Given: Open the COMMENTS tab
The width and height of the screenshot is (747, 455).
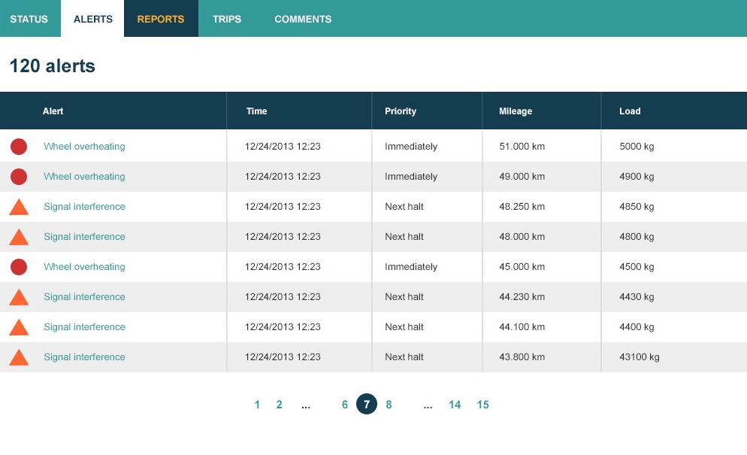Looking at the screenshot, I should point(303,19).
